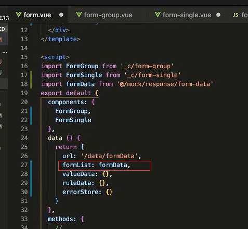Open the form-single.vue tab
248x229 pixels.
[187, 15]
